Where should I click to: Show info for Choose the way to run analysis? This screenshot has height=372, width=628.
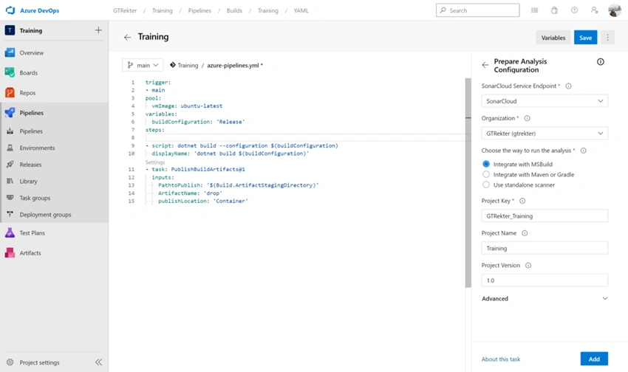pyautogui.click(x=583, y=151)
